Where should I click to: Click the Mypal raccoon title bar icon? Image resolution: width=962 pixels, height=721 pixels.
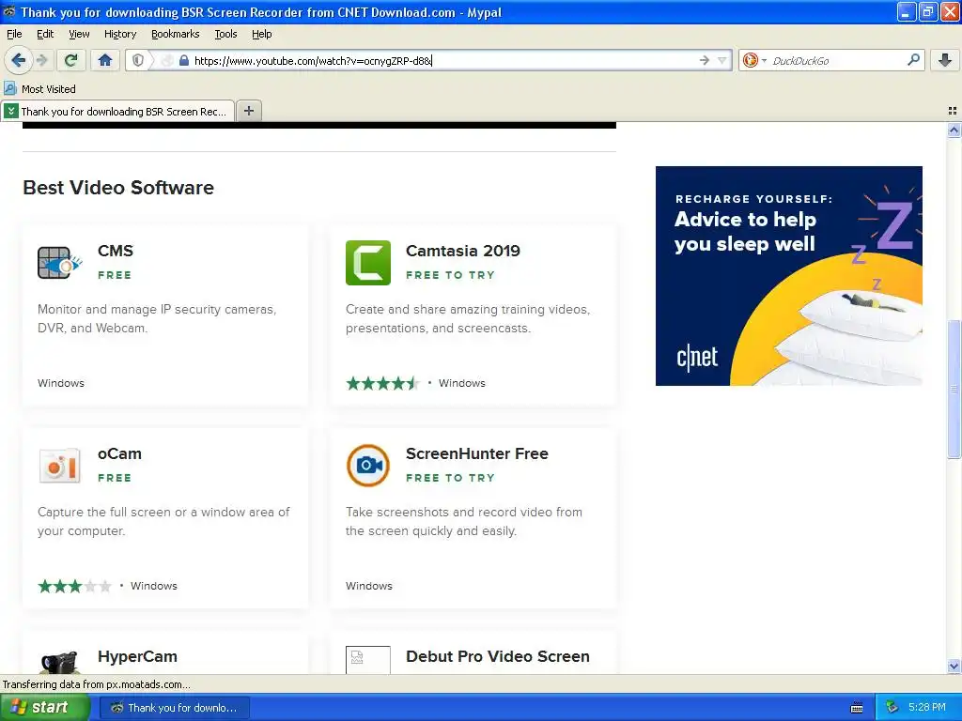click(9, 11)
